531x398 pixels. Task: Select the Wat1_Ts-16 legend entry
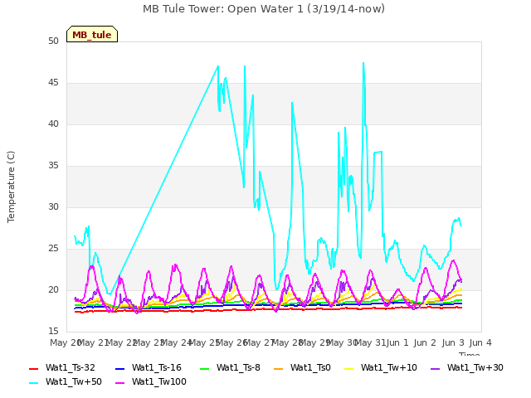(148, 368)
